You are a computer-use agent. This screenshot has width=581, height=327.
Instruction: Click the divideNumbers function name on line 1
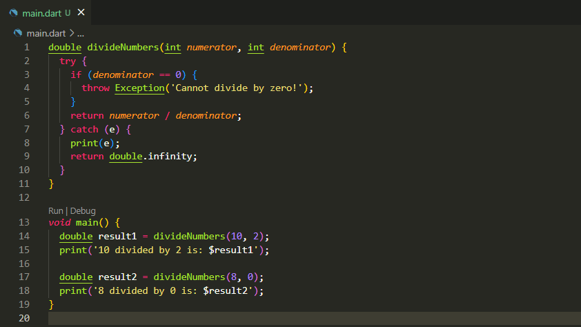pyautogui.click(x=123, y=48)
